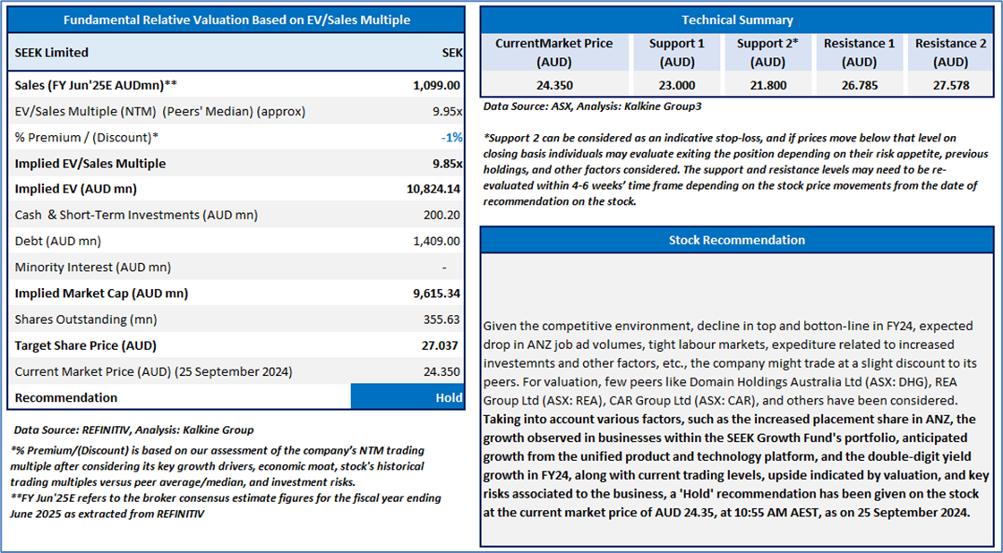Select the 'Recommendation' row label
This screenshot has width=1003, height=553.
tap(66, 397)
